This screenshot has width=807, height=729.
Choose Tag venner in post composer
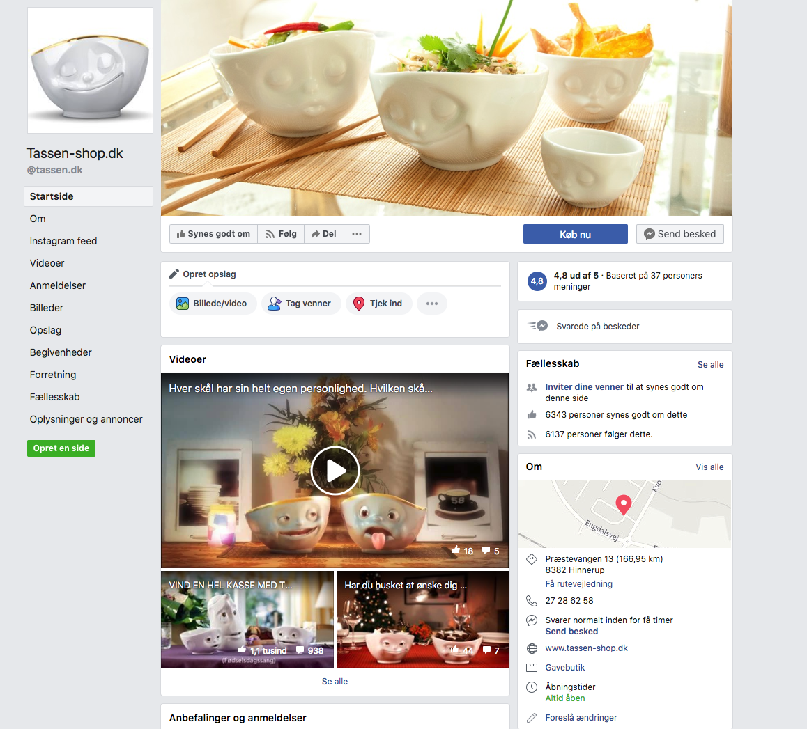[x=300, y=304]
